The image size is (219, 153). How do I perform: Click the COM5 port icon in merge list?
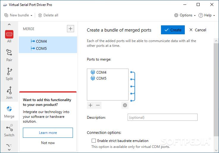(x=93, y=78)
